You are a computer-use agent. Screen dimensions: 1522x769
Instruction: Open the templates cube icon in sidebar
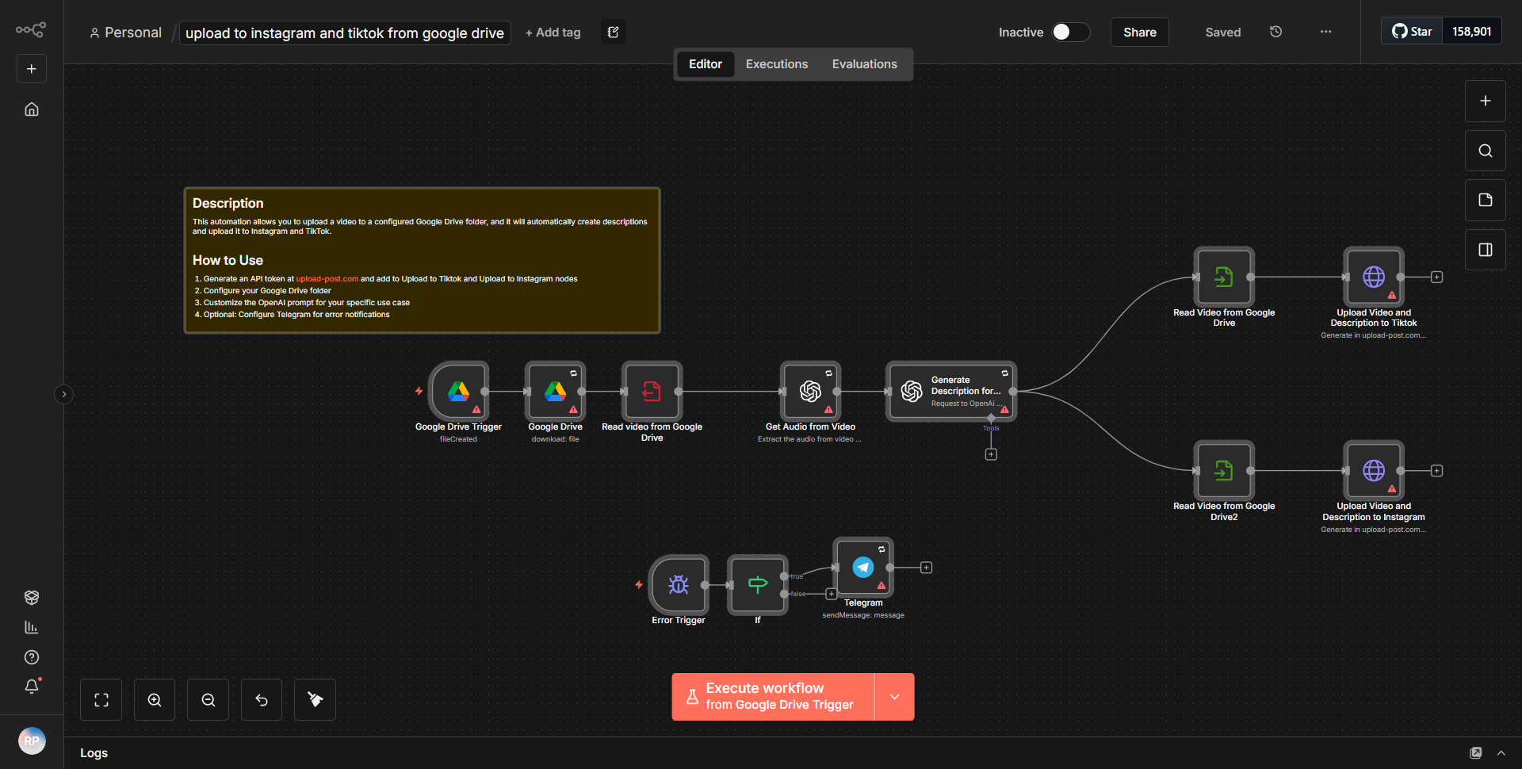(x=32, y=597)
